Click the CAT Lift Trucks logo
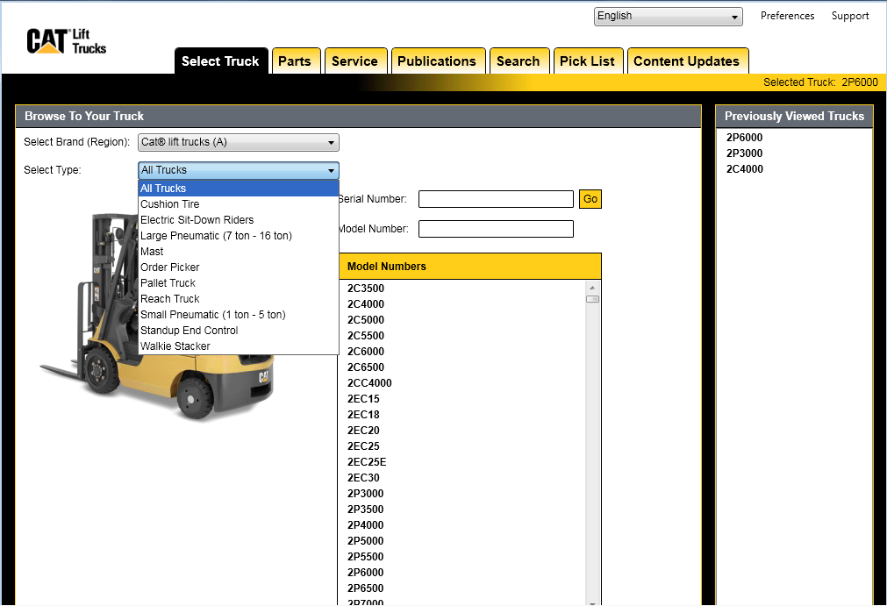887x606 pixels. [x=66, y=40]
